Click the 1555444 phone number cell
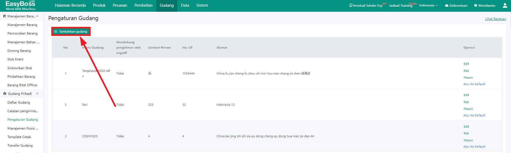This screenshot has width=511, height=153. (x=188, y=73)
